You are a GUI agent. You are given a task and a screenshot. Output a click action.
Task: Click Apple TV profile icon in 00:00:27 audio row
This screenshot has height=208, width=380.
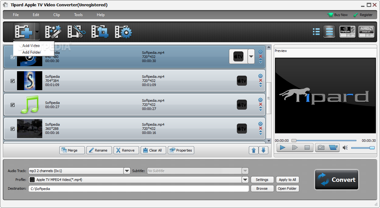[242, 105]
